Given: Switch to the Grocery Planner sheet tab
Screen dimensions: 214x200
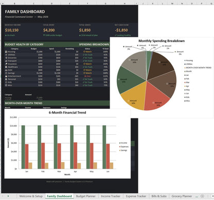Looking at the screenshot, I should tap(182, 196).
